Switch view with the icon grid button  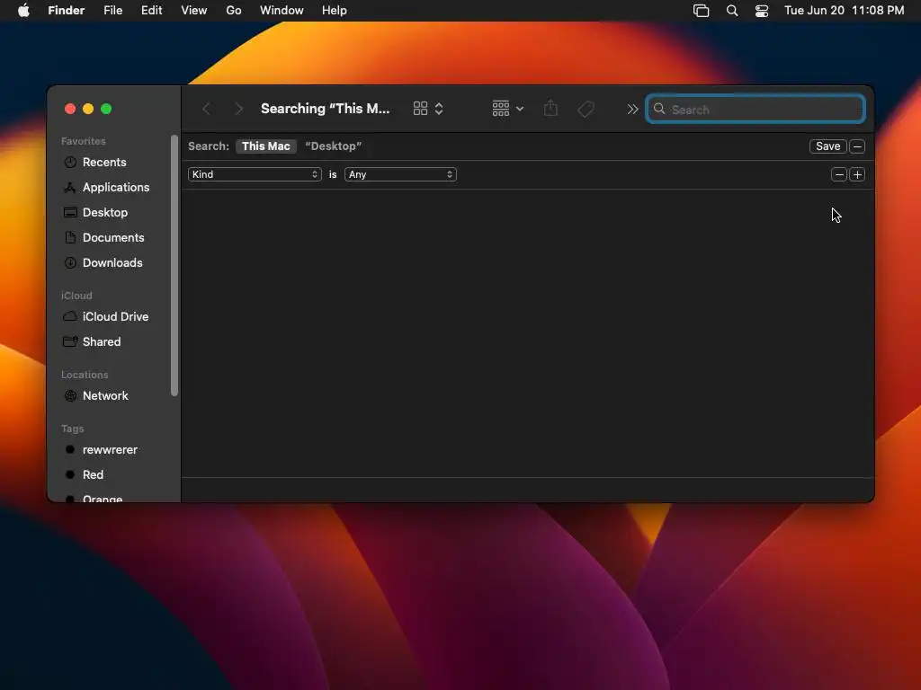(420, 109)
